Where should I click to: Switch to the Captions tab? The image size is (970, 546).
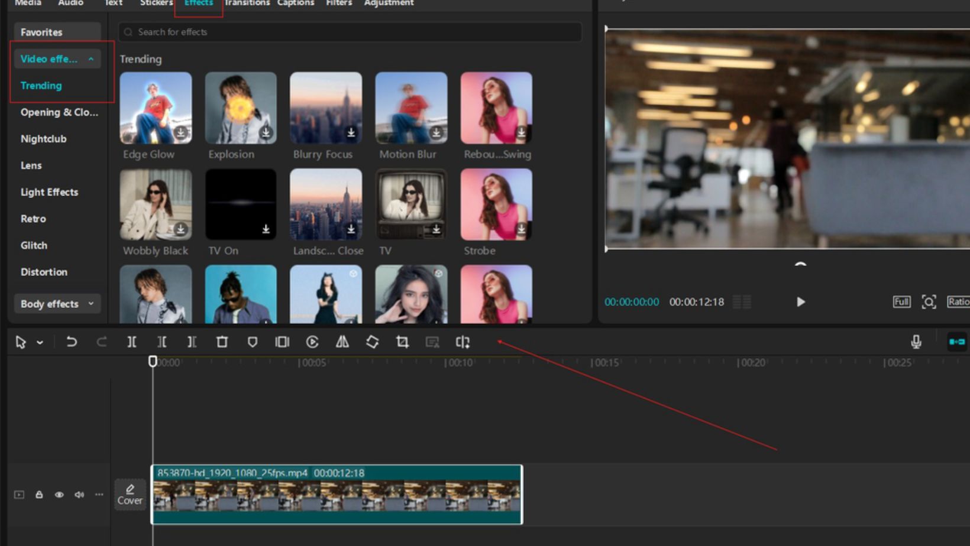click(x=296, y=4)
